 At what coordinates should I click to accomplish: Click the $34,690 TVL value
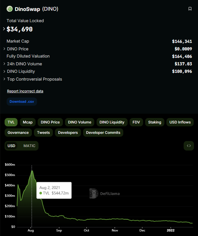coord(20,29)
